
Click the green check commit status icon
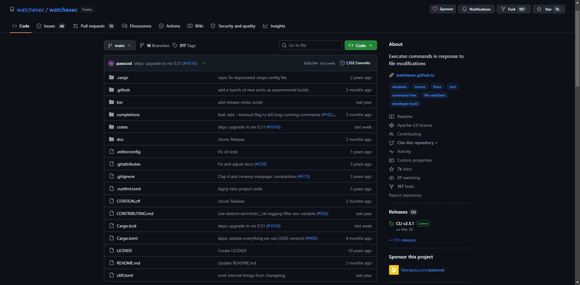pyautogui.click(x=204, y=63)
